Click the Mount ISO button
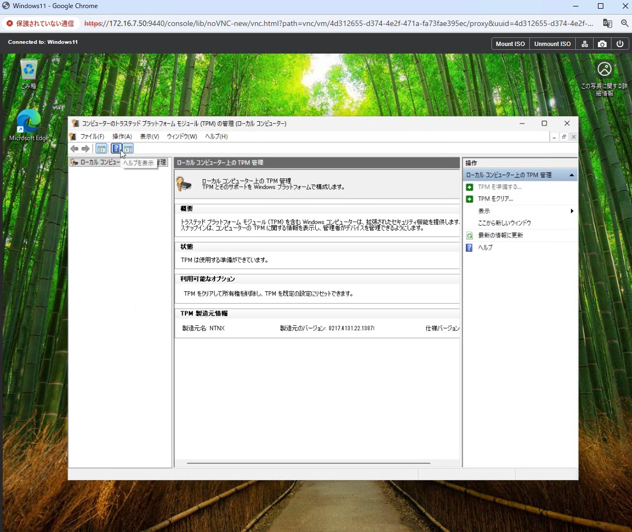The image size is (632, 532). coord(510,44)
